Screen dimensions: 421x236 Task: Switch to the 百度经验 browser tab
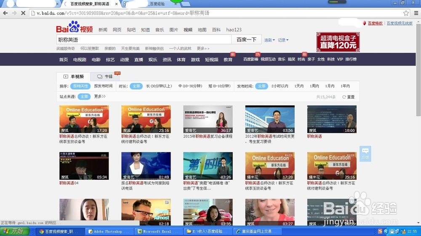150,4
